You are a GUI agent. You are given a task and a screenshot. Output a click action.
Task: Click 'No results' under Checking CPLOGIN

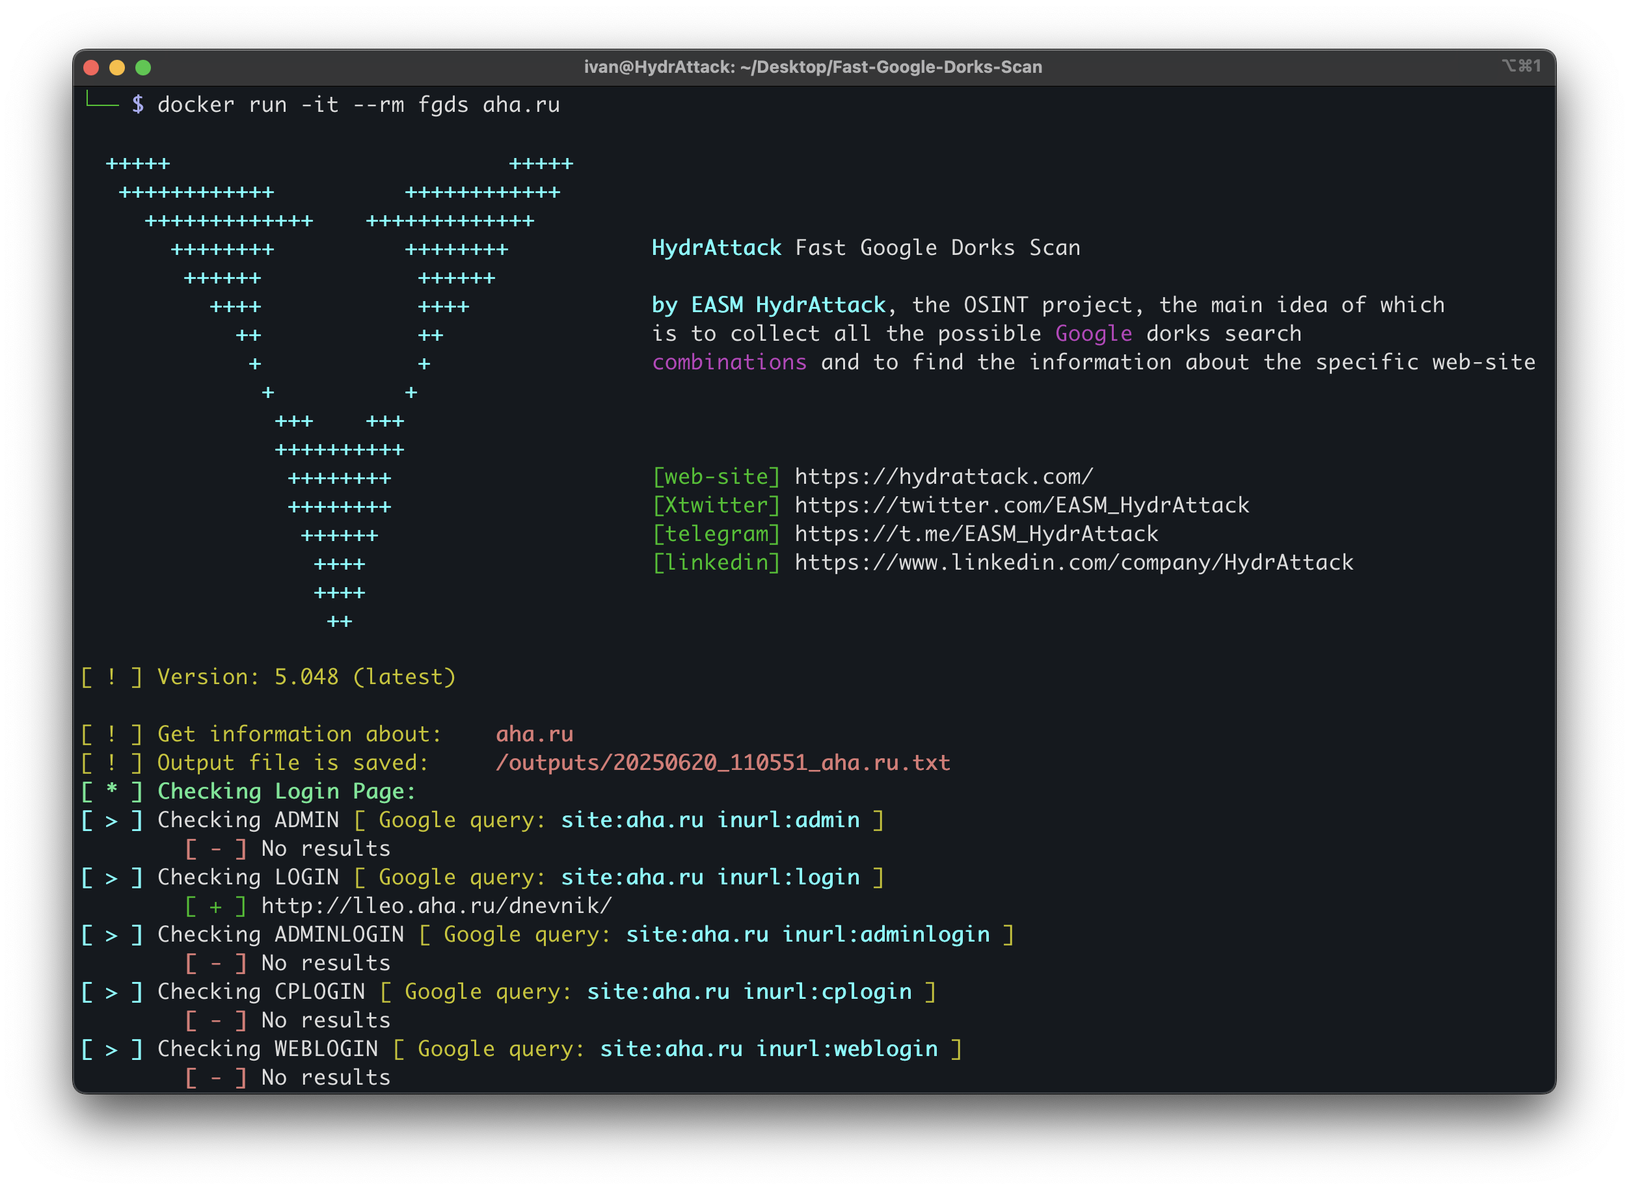click(326, 1021)
